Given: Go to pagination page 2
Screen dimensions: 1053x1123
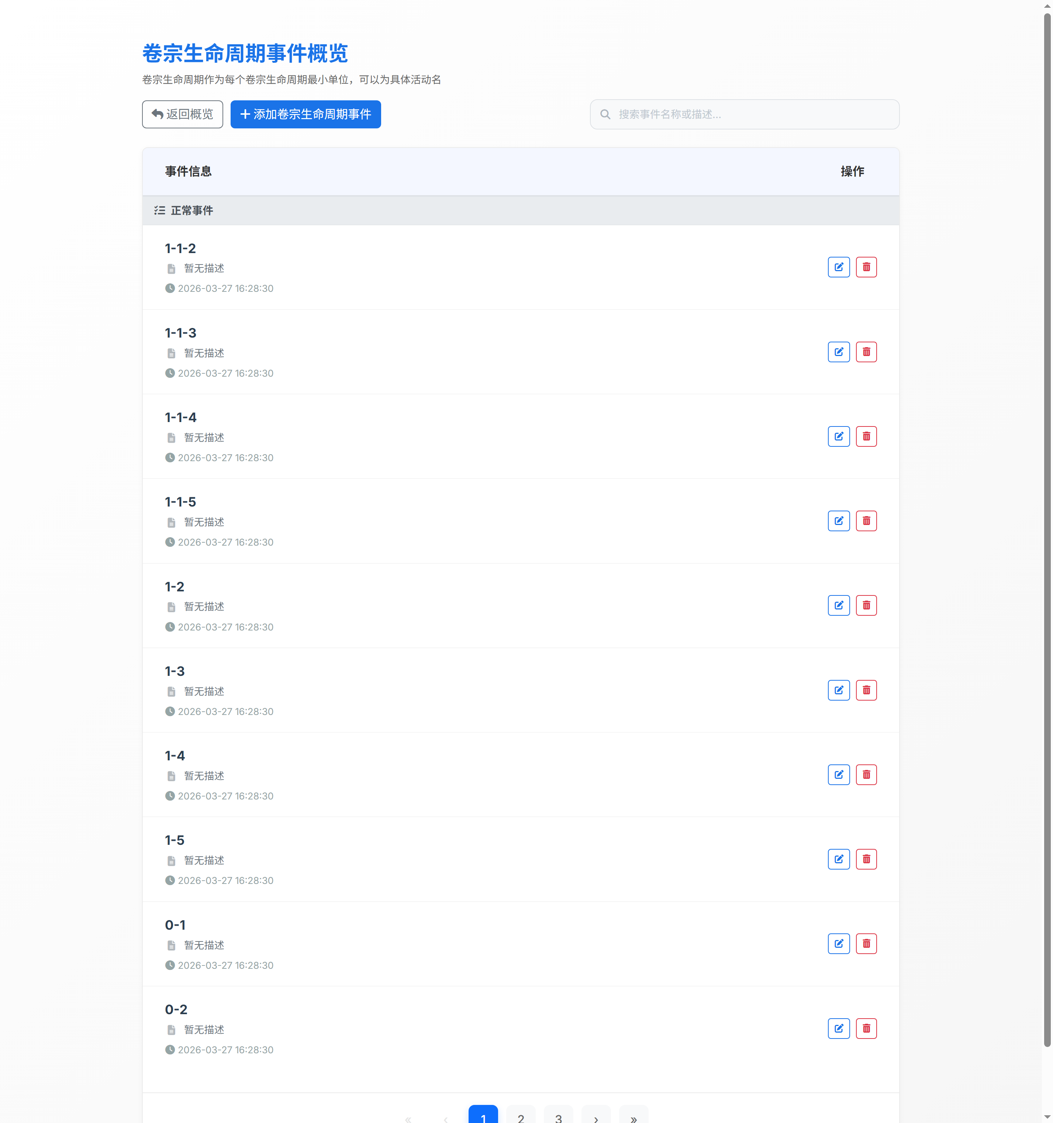Looking at the screenshot, I should click(x=520, y=1116).
